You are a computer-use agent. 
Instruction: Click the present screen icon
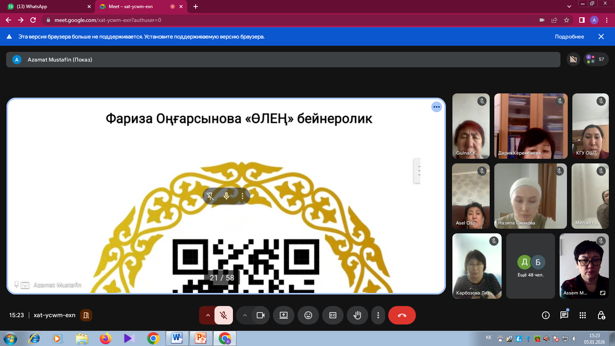pyautogui.click(x=284, y=315)
